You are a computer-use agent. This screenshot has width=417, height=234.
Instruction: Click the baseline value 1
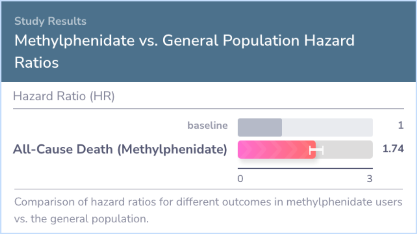click(x=401, y=125)
